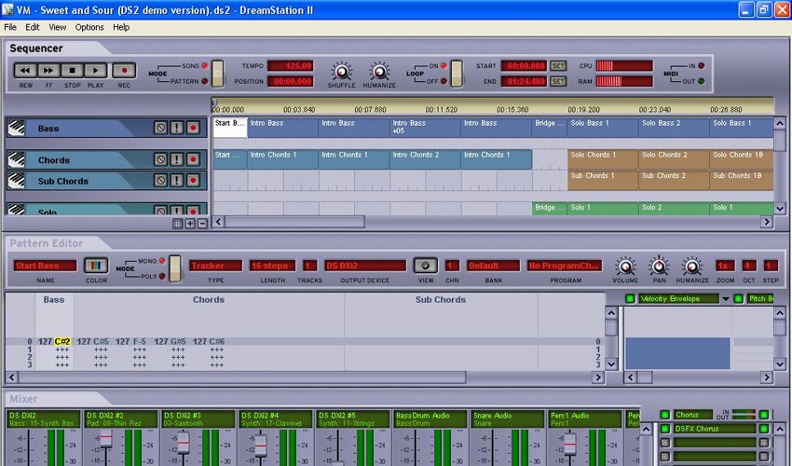
Task: Click the minus icon below track list
Action: [x=202, y=224]
